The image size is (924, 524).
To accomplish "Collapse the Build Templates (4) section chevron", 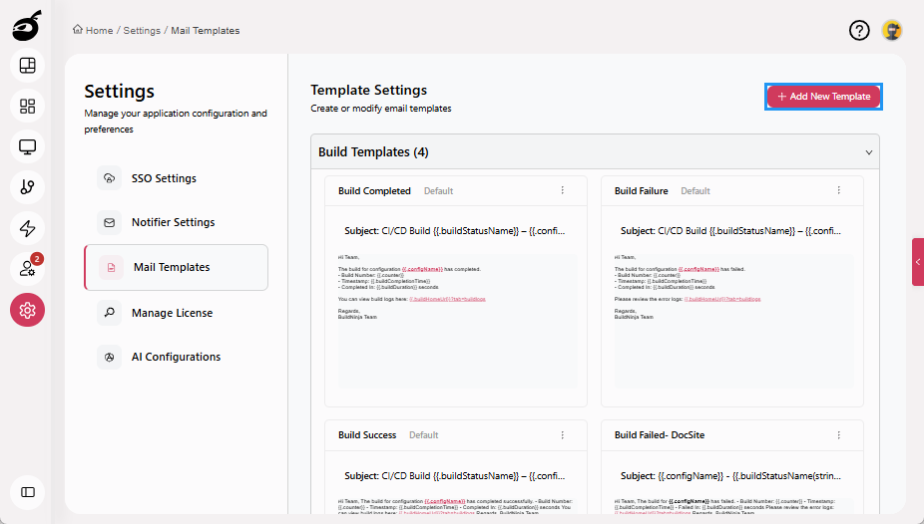I will (x=868, y=152).
